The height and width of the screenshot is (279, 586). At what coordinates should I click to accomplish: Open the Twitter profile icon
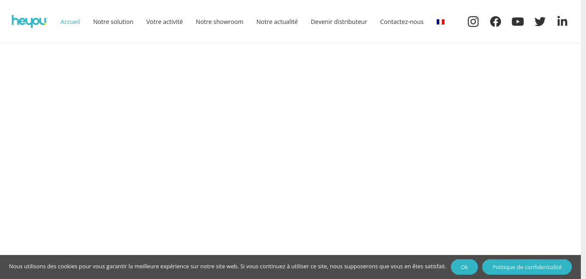click(x=540, y=21)
